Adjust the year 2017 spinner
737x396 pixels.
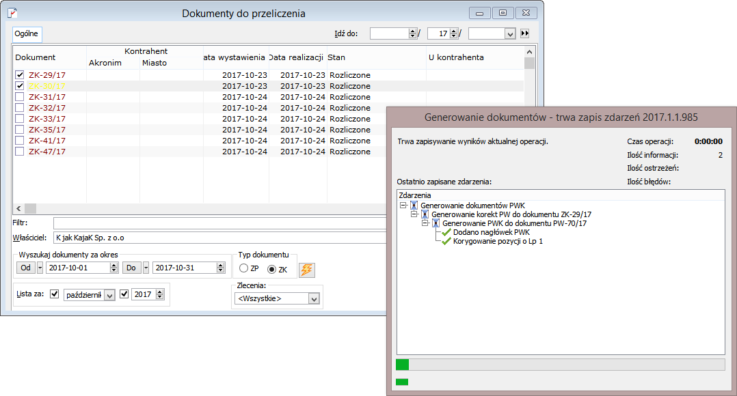click(160, 294)
